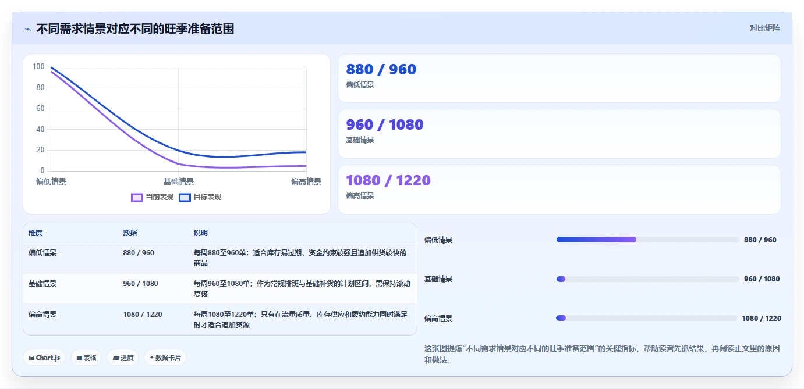Click the 进度 tag chip

[x=123, y=358]
